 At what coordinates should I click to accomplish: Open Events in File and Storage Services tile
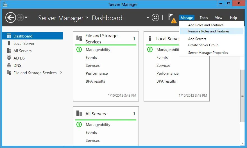coord(91,58)
